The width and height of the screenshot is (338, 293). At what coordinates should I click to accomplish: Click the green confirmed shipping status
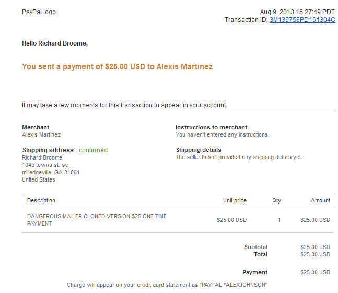(93, 150)
